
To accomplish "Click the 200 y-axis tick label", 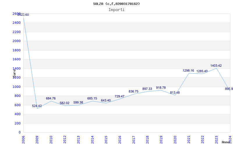I will click(17, 123).
